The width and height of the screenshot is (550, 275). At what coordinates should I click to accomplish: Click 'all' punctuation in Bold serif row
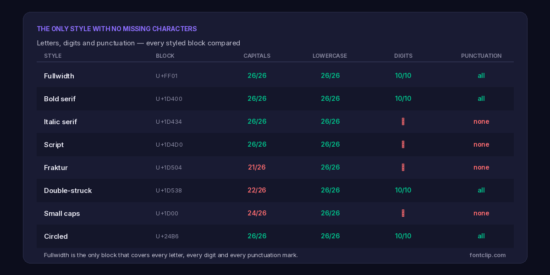pos(481,99)
